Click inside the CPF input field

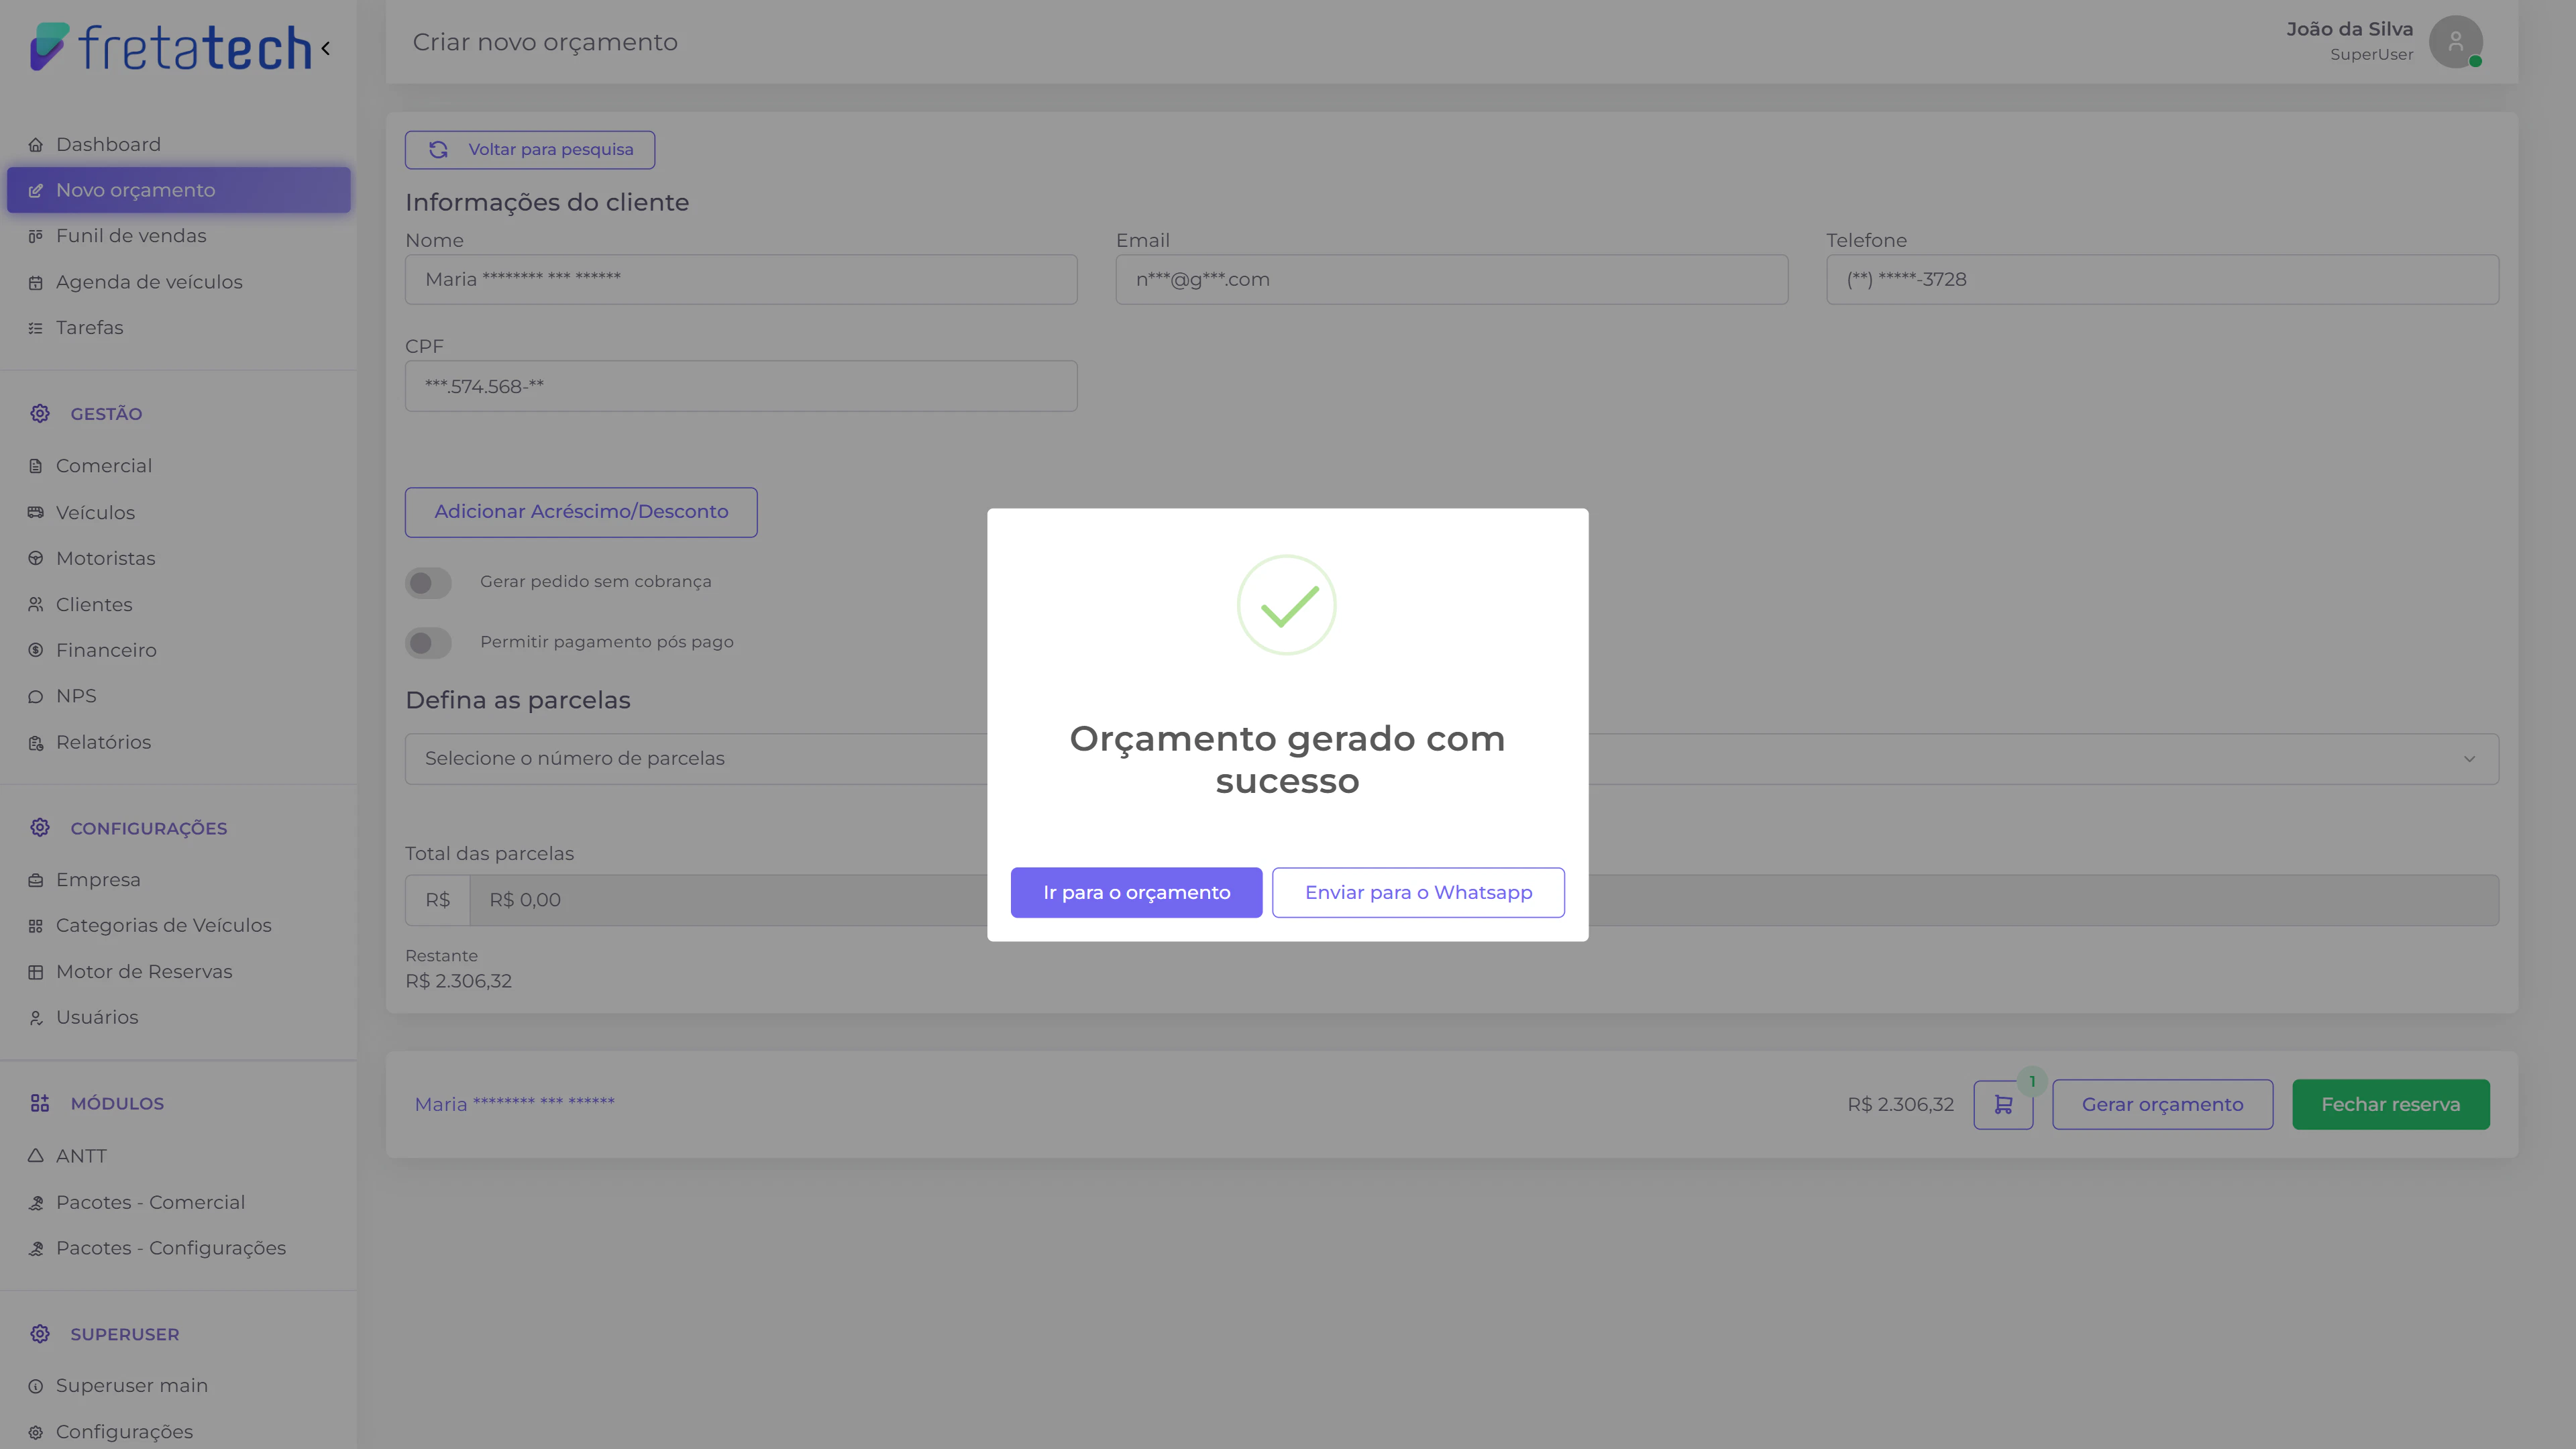[740, 385]
